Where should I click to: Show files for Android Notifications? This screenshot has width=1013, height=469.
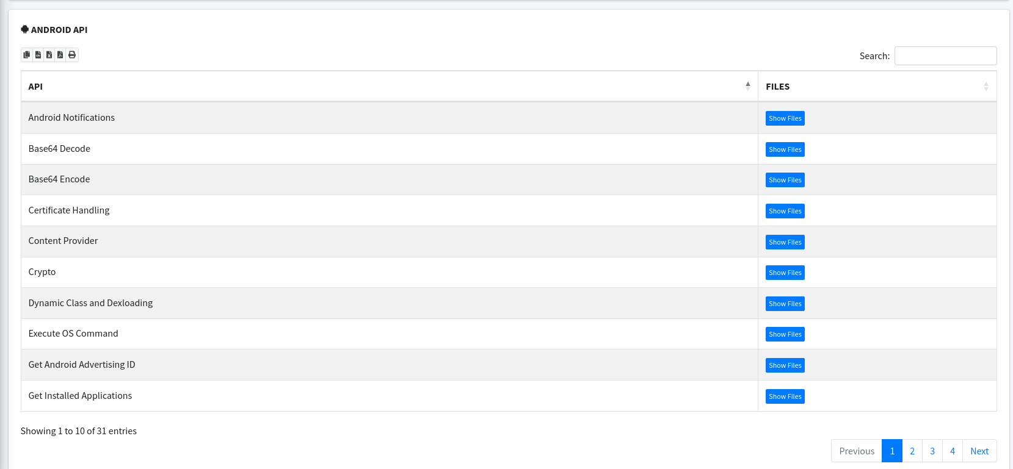pos(785,118)
